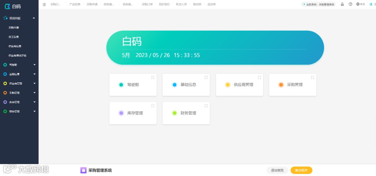Open 采购申请 in the sidebar shortcuts
376x176 pixels.
tap(14, 27)
